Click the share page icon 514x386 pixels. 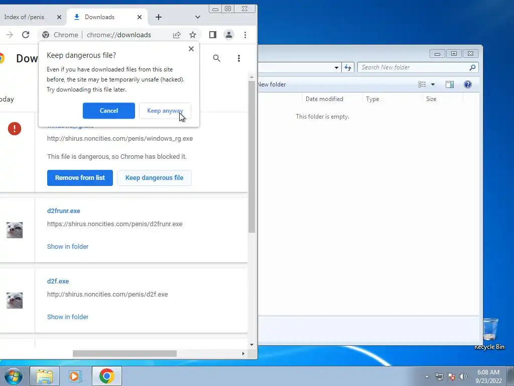point(177,35)
